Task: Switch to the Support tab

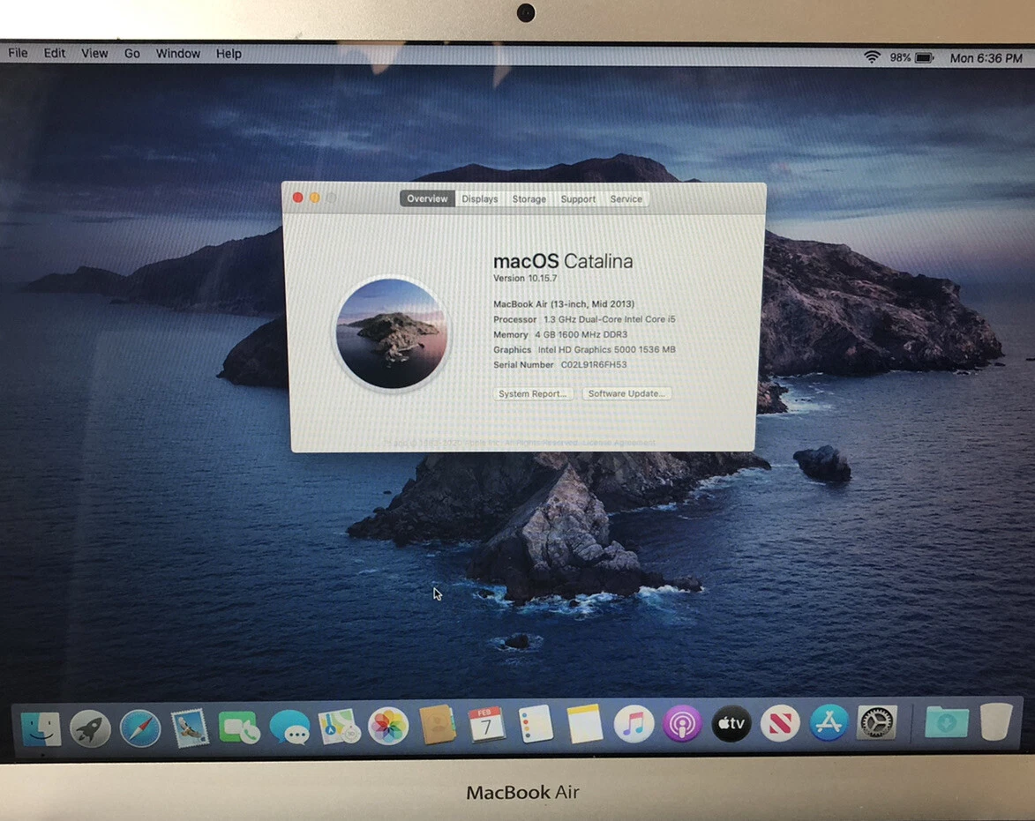Action: 578,198
